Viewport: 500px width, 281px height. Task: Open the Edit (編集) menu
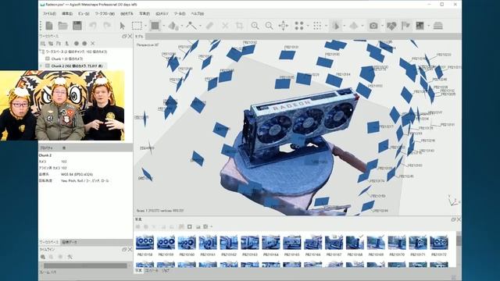tap(67, 14)
